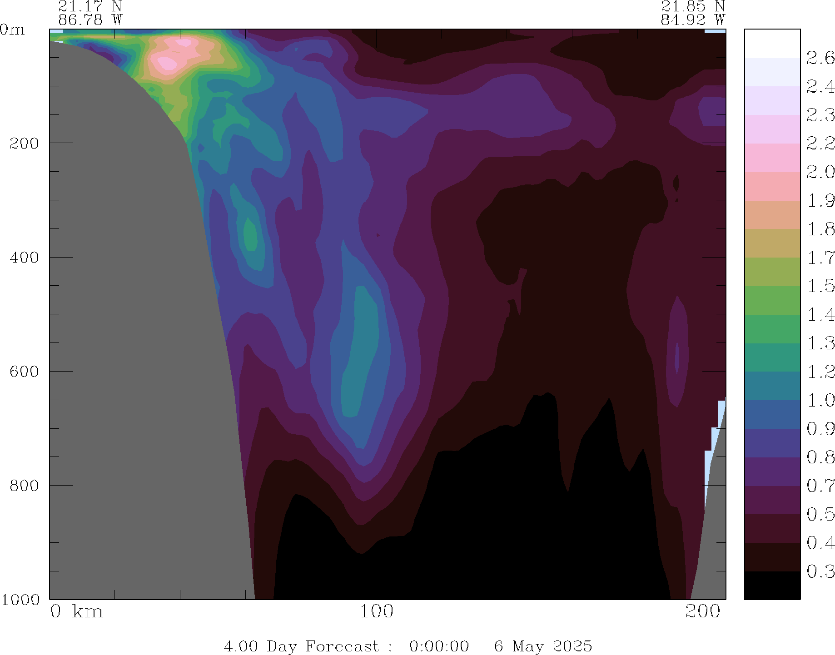Click the 21.17 N starting latitude label
This screenshot has width=835, height=655.
click(x=90, y=6)
